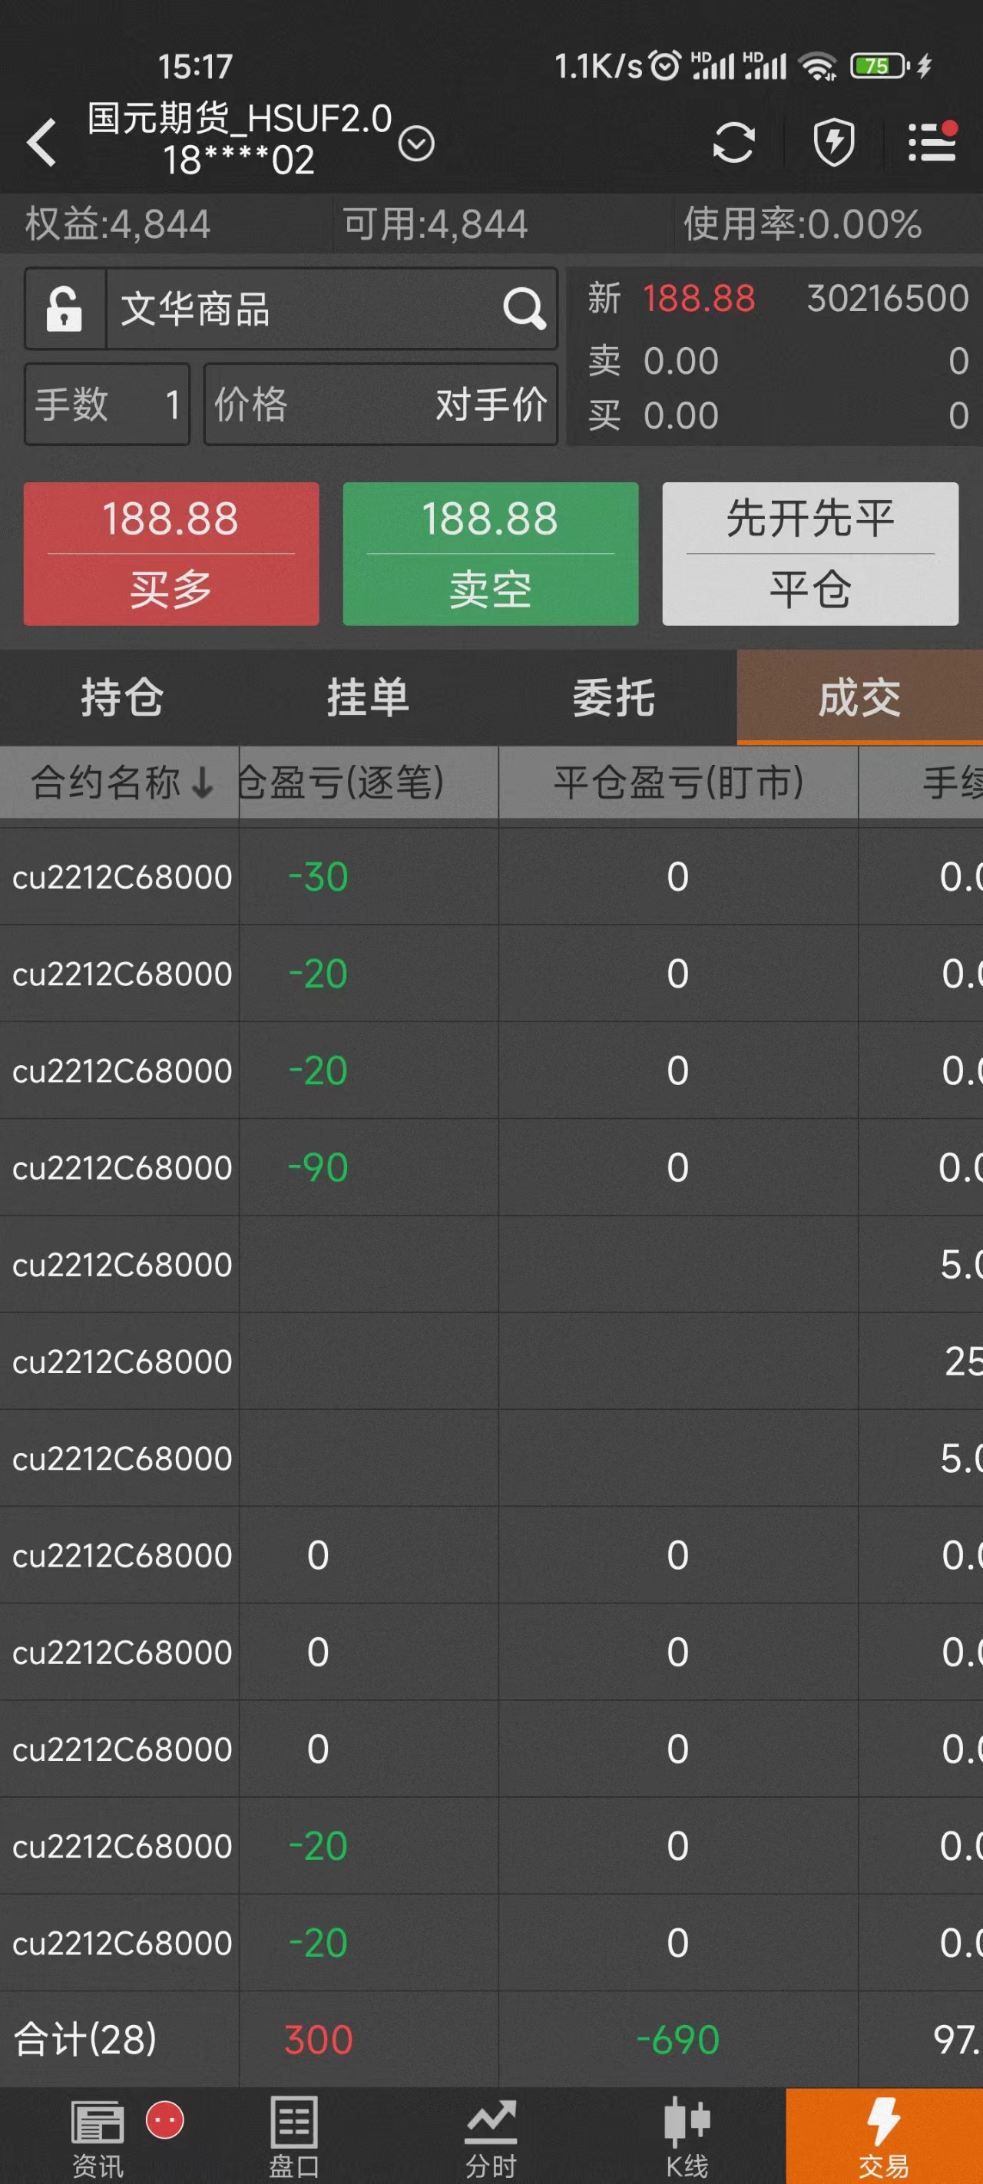This screenshot has width=983, height=2184.
Task: Tap the red 买多 buy button
Action: point(171,554)
